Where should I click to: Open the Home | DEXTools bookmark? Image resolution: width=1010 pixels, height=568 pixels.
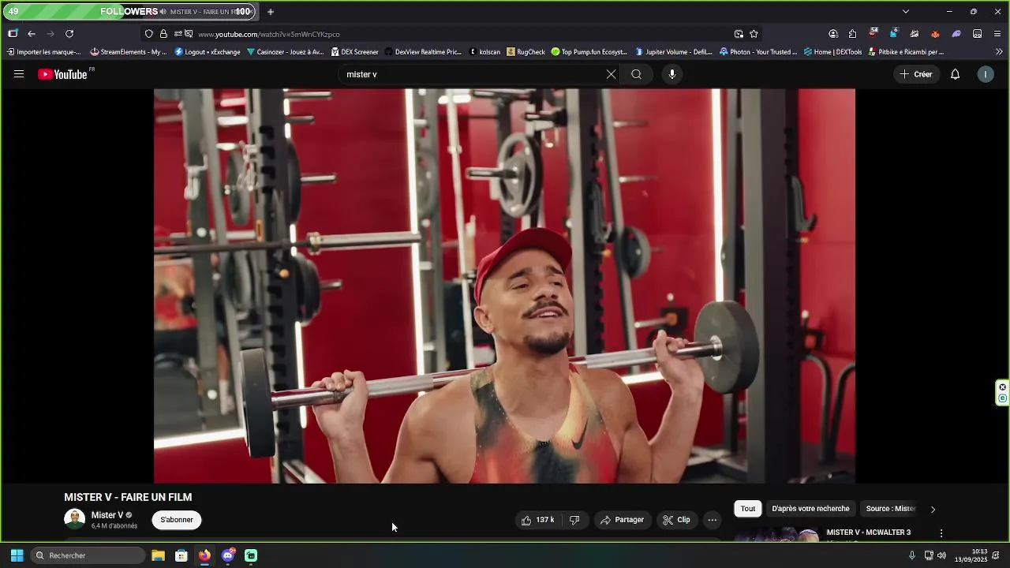832,52
